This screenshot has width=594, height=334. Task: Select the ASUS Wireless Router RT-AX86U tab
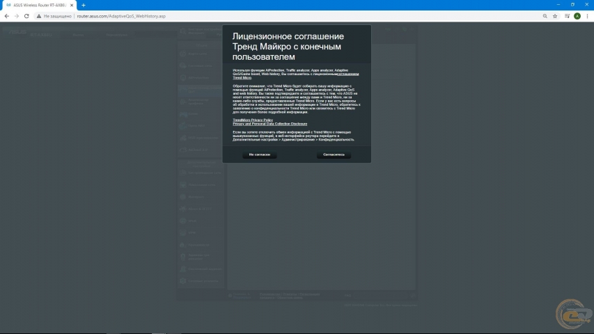(x=40, y=6)
